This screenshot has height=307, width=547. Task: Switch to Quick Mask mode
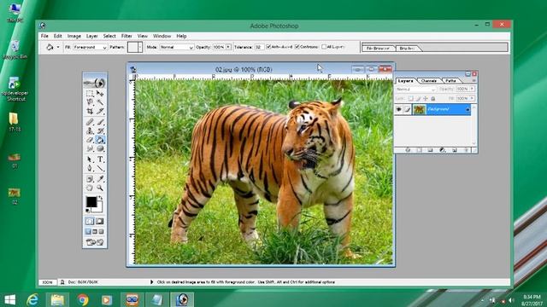click(x=100, y=221)
